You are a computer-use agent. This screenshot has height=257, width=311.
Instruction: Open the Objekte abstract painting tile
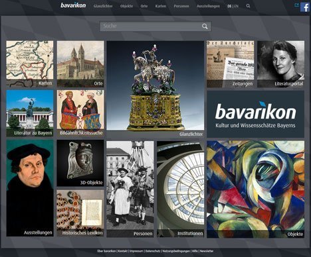256,189
